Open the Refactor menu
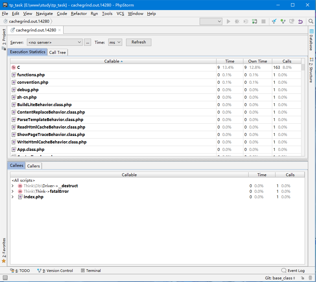Screen dimensions: 316x282 click(x=79, y=14)
